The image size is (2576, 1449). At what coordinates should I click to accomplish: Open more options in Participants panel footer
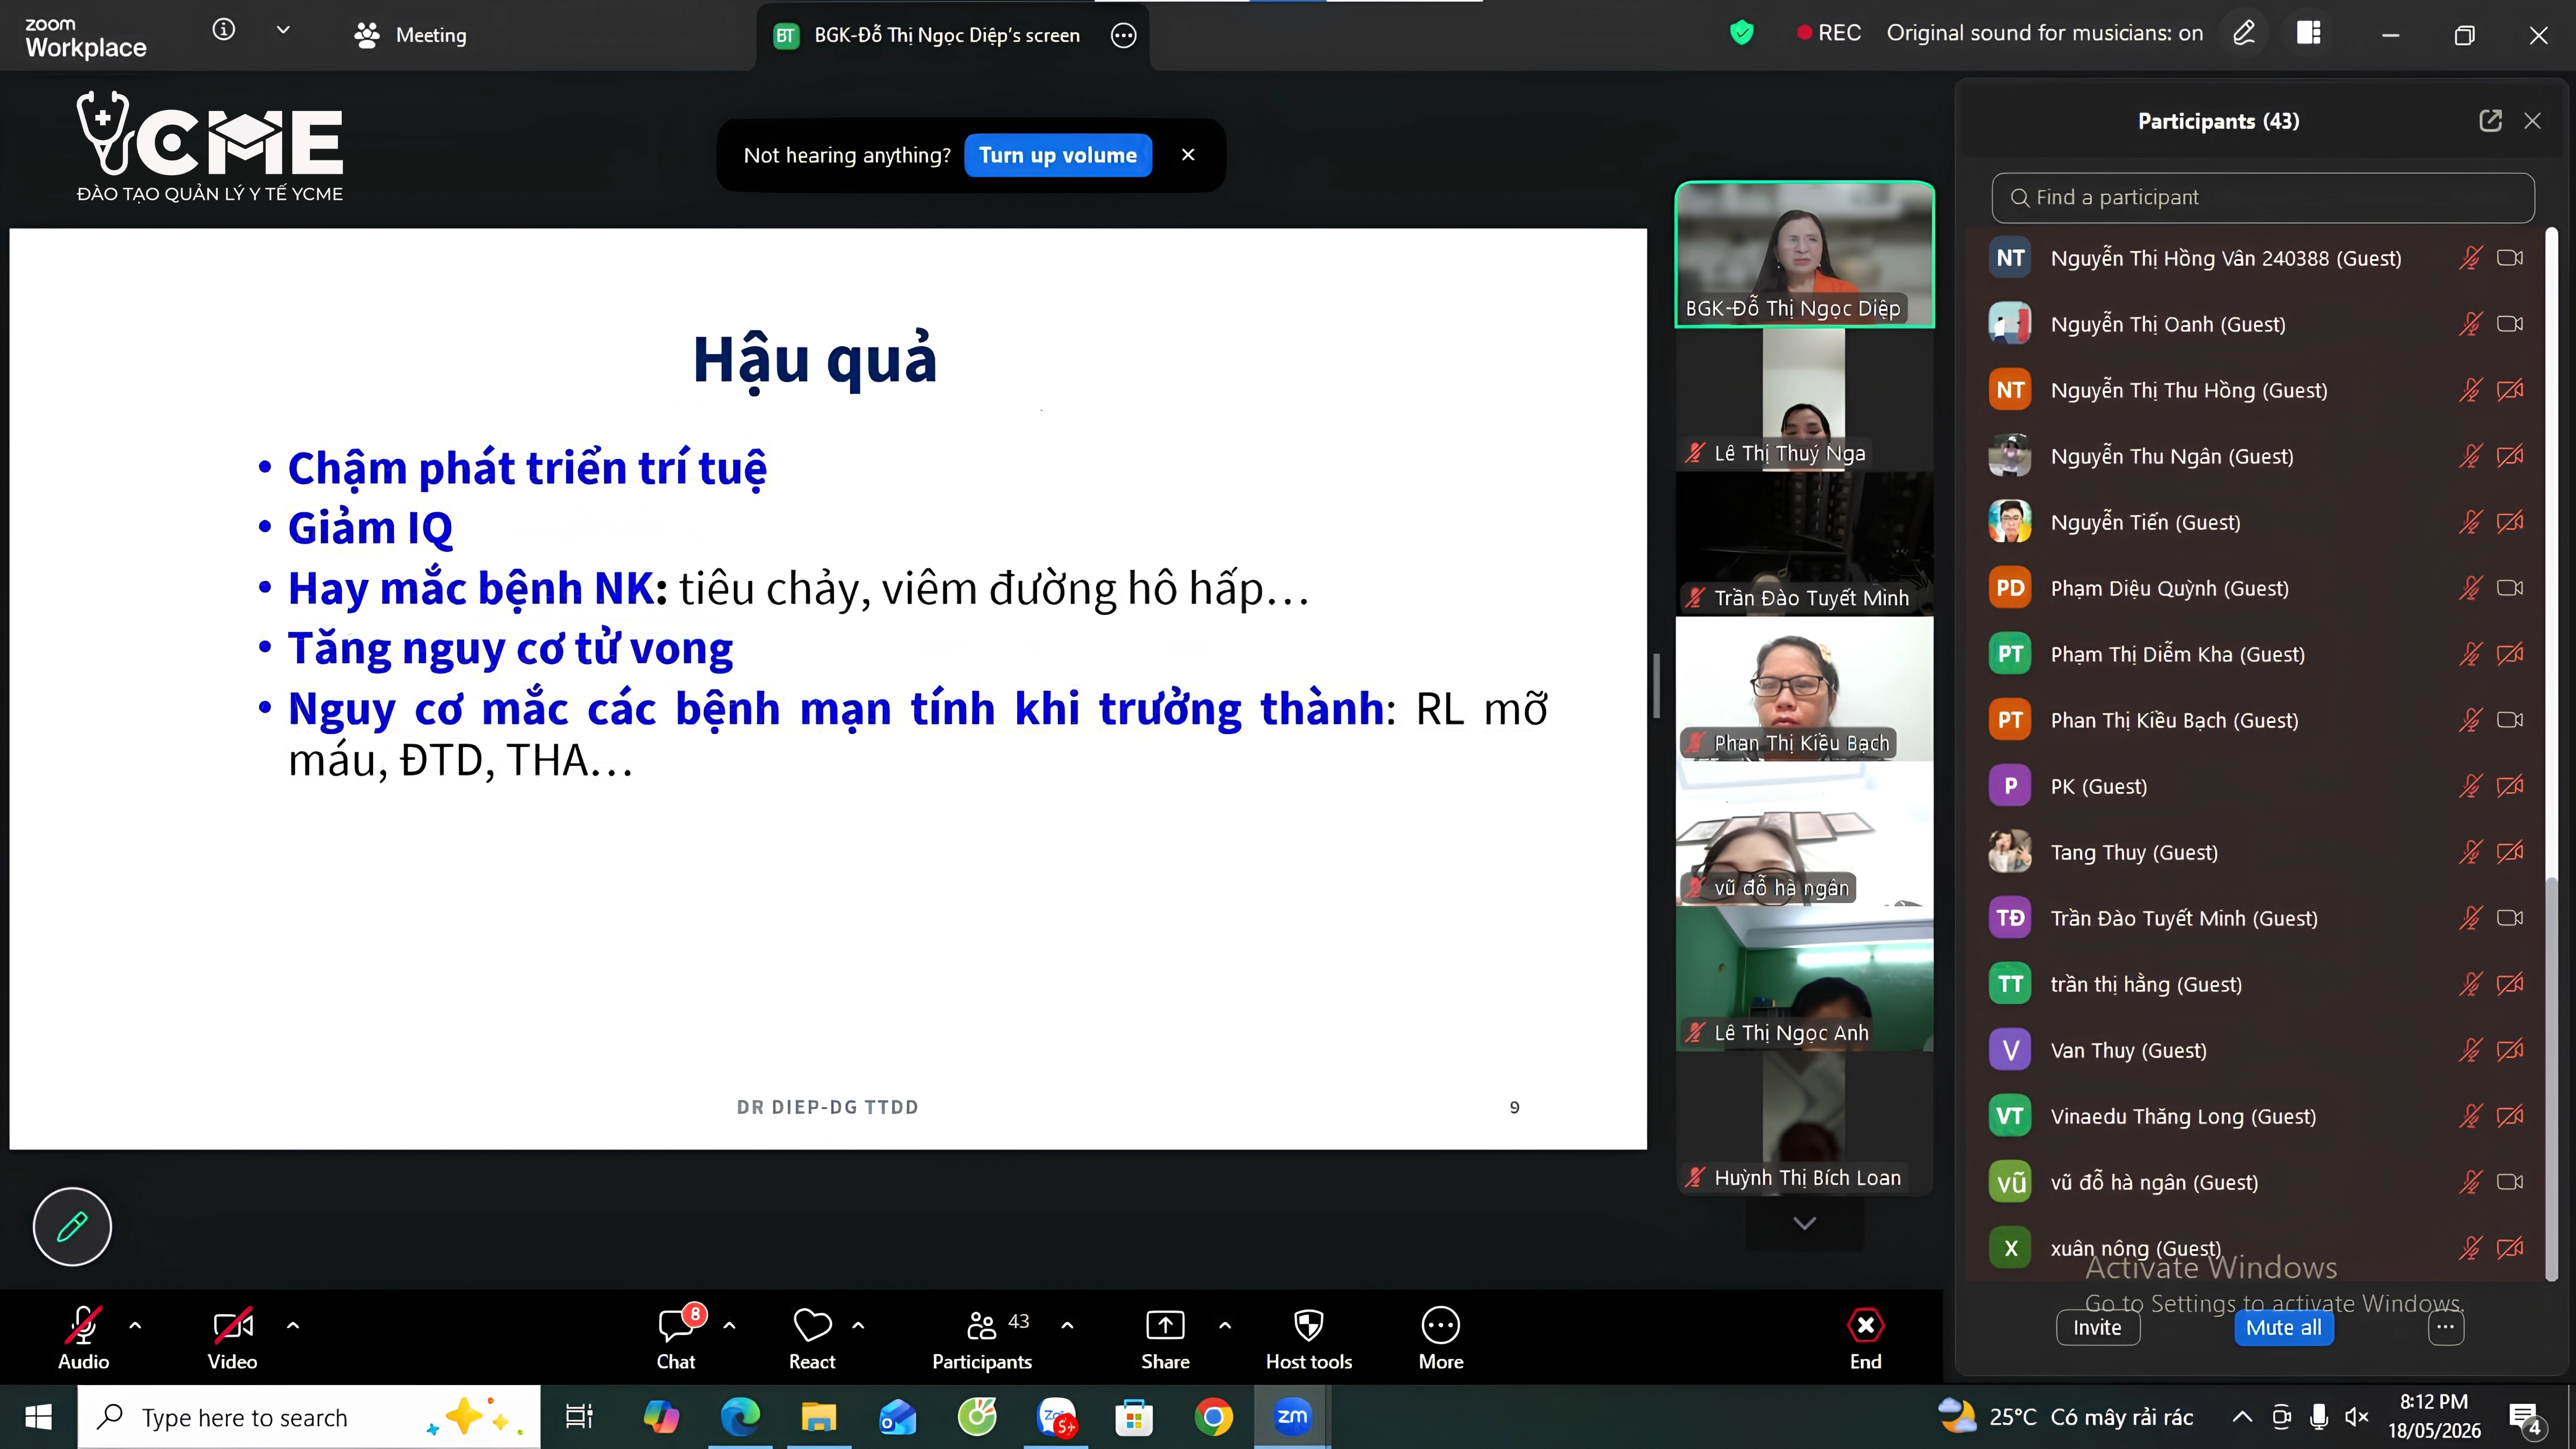(x=2445, y=1327)
